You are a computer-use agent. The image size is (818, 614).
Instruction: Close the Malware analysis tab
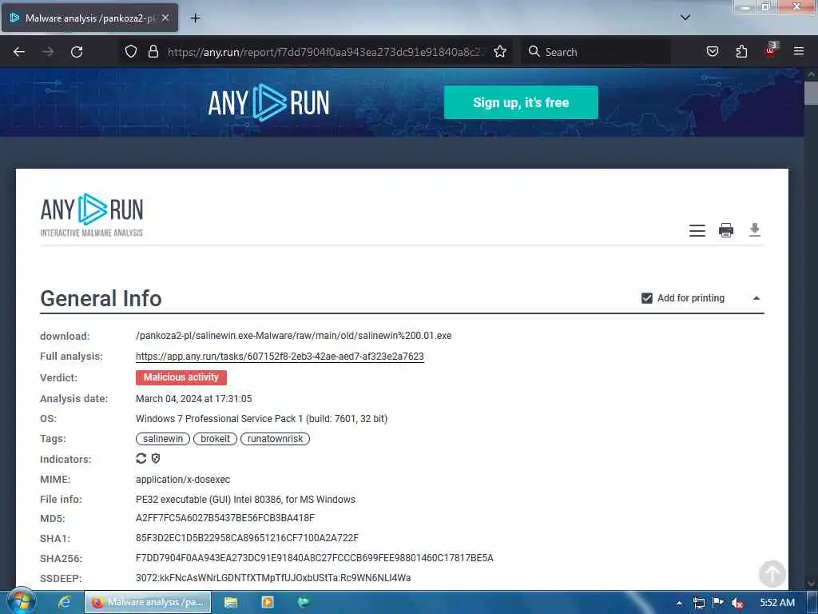click(x=165, y=18)
